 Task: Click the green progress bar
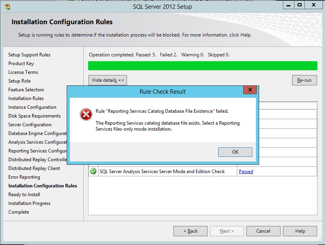(x=203, y=66)
